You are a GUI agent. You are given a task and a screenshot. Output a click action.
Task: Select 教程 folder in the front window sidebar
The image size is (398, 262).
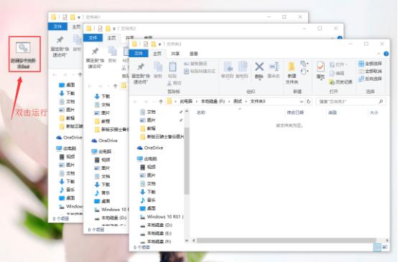tap(148, 128)
